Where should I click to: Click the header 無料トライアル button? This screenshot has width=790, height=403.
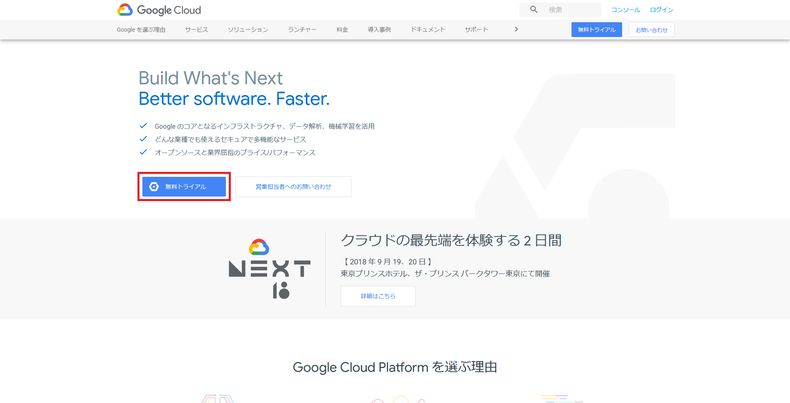(x=597, y=30)
